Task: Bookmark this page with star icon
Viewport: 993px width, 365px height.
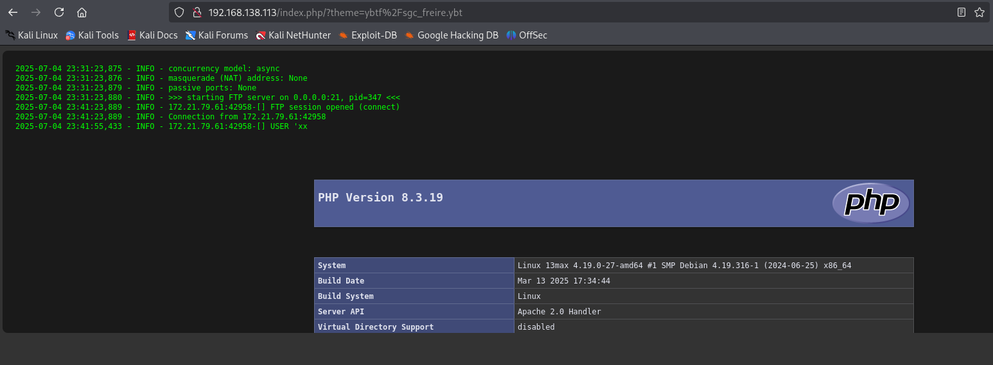Action: coord(979,12)
